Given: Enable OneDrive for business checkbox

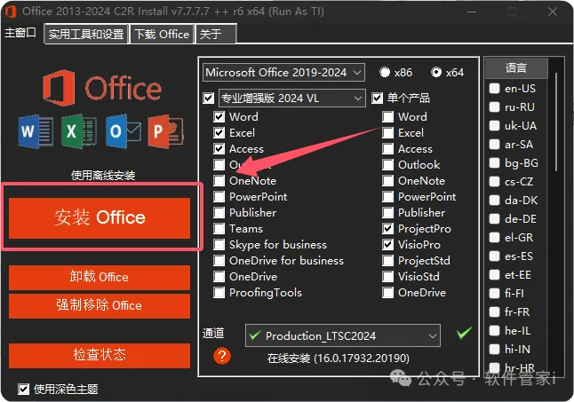Looking at the screenshot, I should pyautogui.click(x=219, y=261).
